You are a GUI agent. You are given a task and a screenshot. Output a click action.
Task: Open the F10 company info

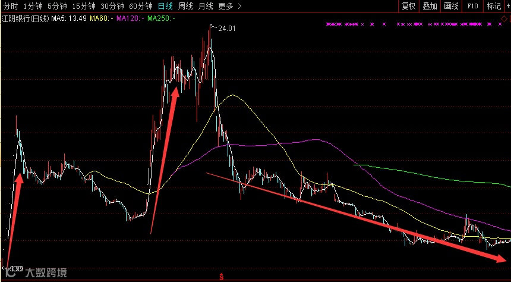472,6
